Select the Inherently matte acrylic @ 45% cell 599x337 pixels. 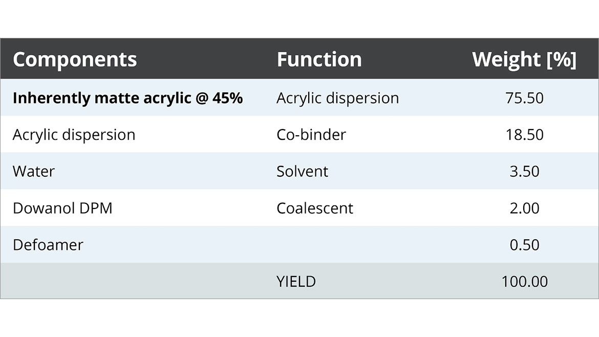point(127,98)
